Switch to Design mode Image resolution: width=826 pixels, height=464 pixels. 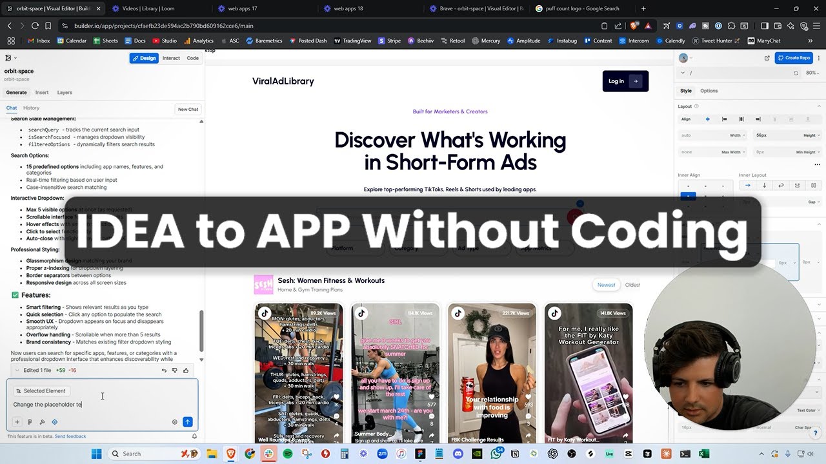point(144,58)
